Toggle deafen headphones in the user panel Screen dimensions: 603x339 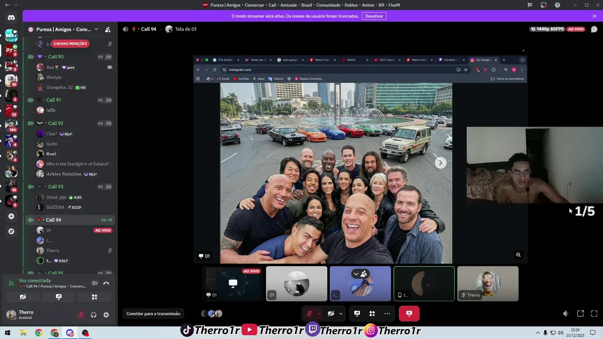coord(93,315)
